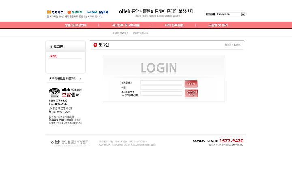This screenshot has width=292, height=183.
Task: Click the Samsung Fire insurance logo
Action: click(x=97, y=12)
